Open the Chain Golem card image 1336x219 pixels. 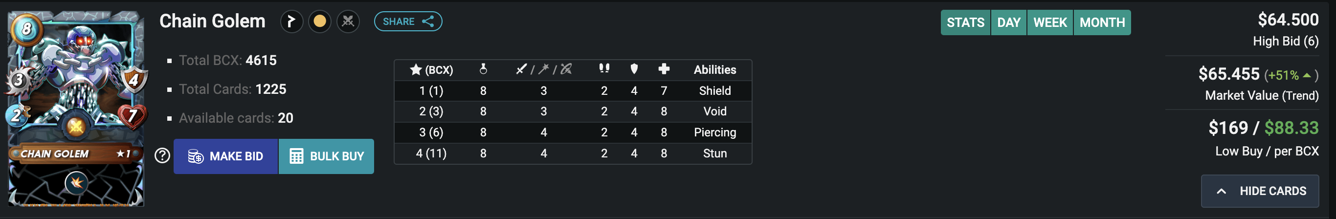76,109
